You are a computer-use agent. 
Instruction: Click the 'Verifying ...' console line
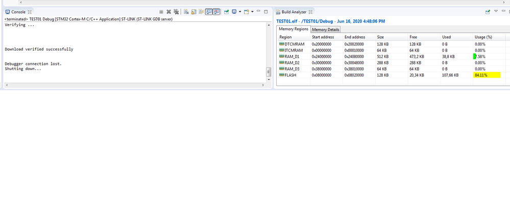[x=19, y=25]
